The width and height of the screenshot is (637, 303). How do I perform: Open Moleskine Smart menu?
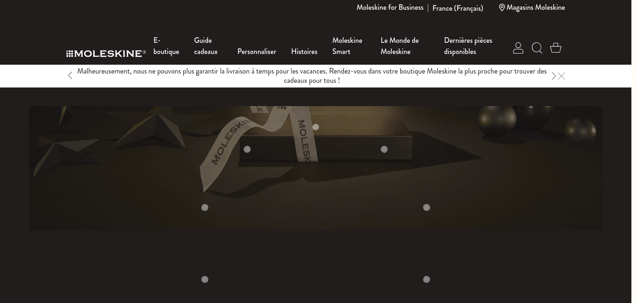[347, 46]
